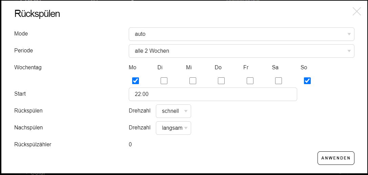
Task: Click the Periode dropdown arrow icon
Action: tap(349, 51)
